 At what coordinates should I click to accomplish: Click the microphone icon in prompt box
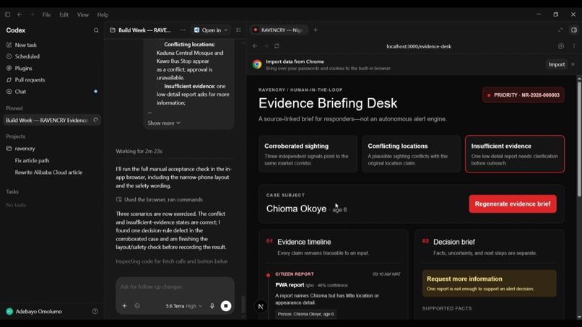point(212,306)
